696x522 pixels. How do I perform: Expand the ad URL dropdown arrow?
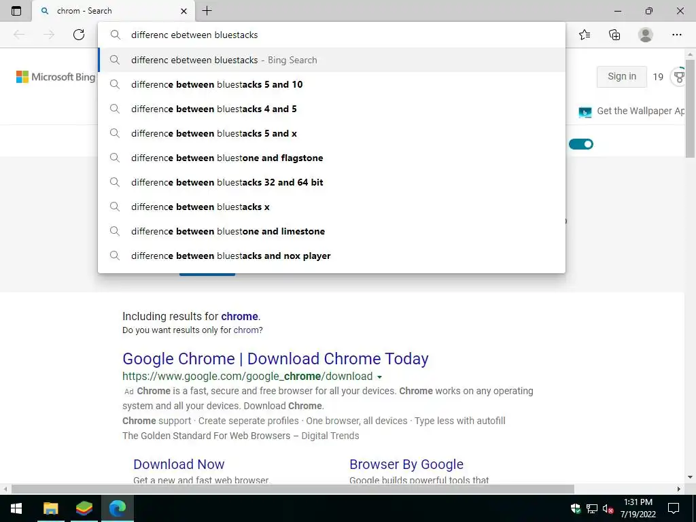click(379, 377)
